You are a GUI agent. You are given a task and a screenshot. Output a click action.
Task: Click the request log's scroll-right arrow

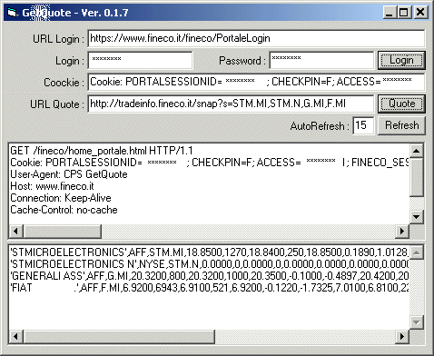click(x=402, y=232)
